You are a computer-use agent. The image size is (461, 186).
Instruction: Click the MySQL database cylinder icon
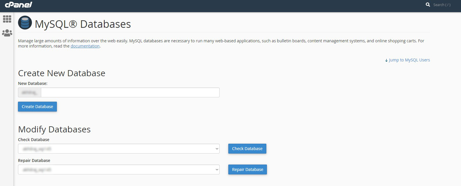[25, 23]
